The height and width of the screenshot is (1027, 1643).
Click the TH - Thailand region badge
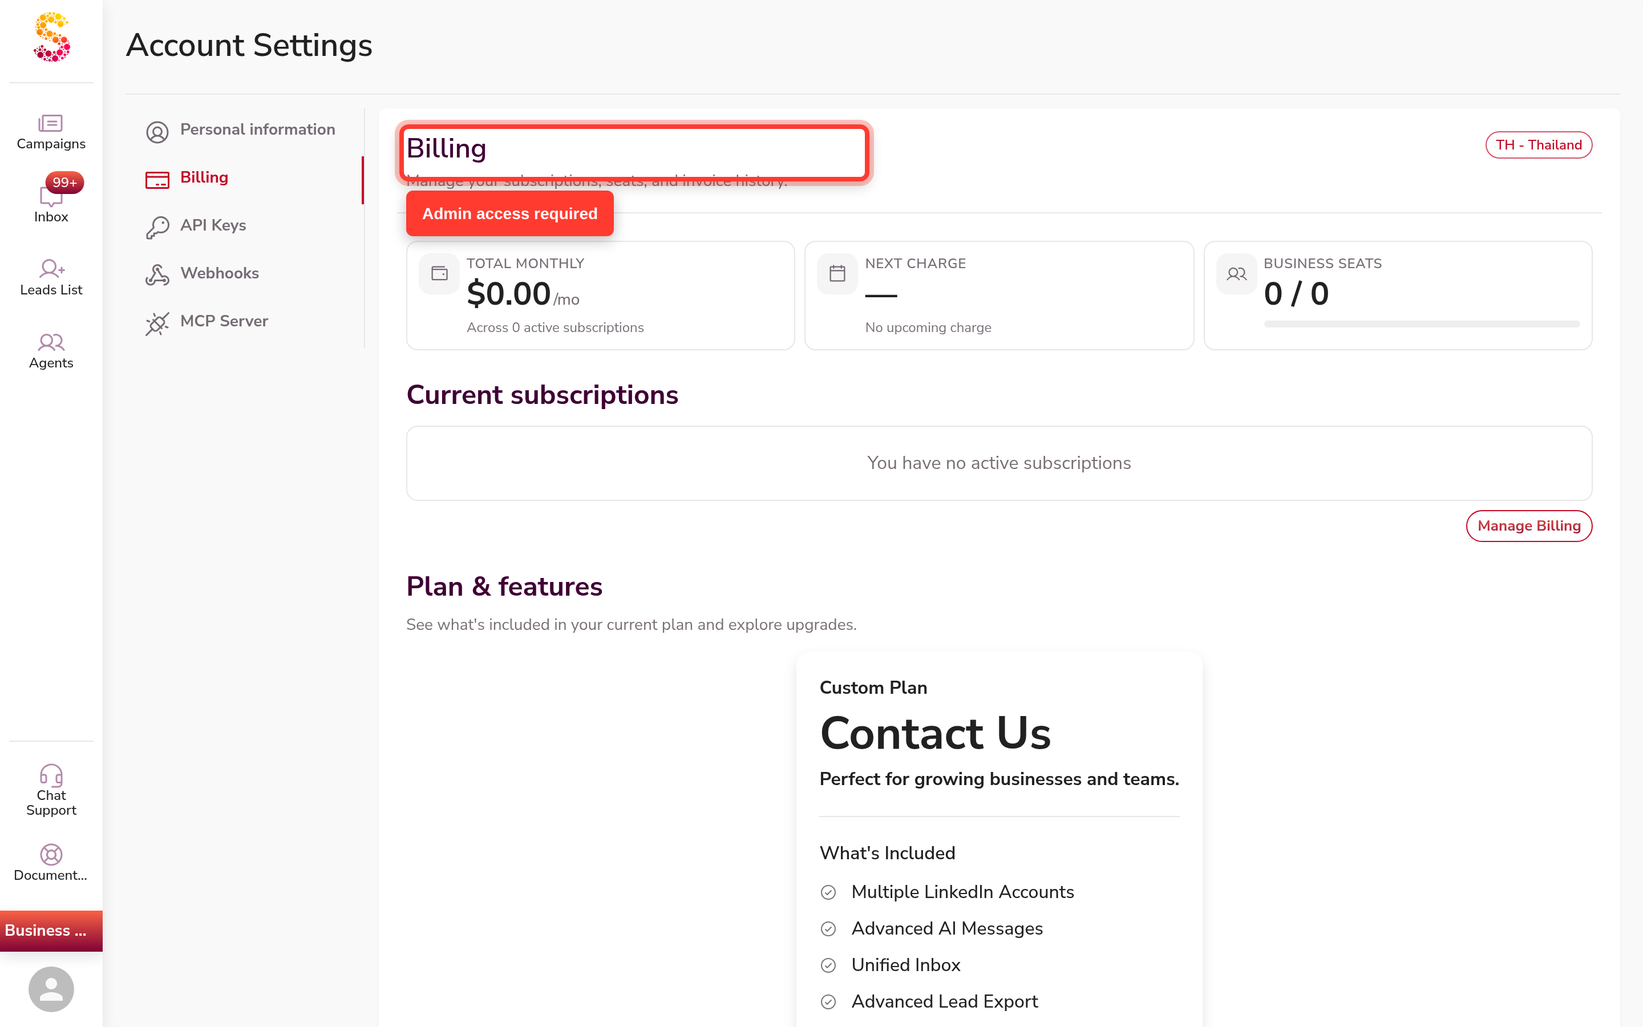coord(1539,145)
